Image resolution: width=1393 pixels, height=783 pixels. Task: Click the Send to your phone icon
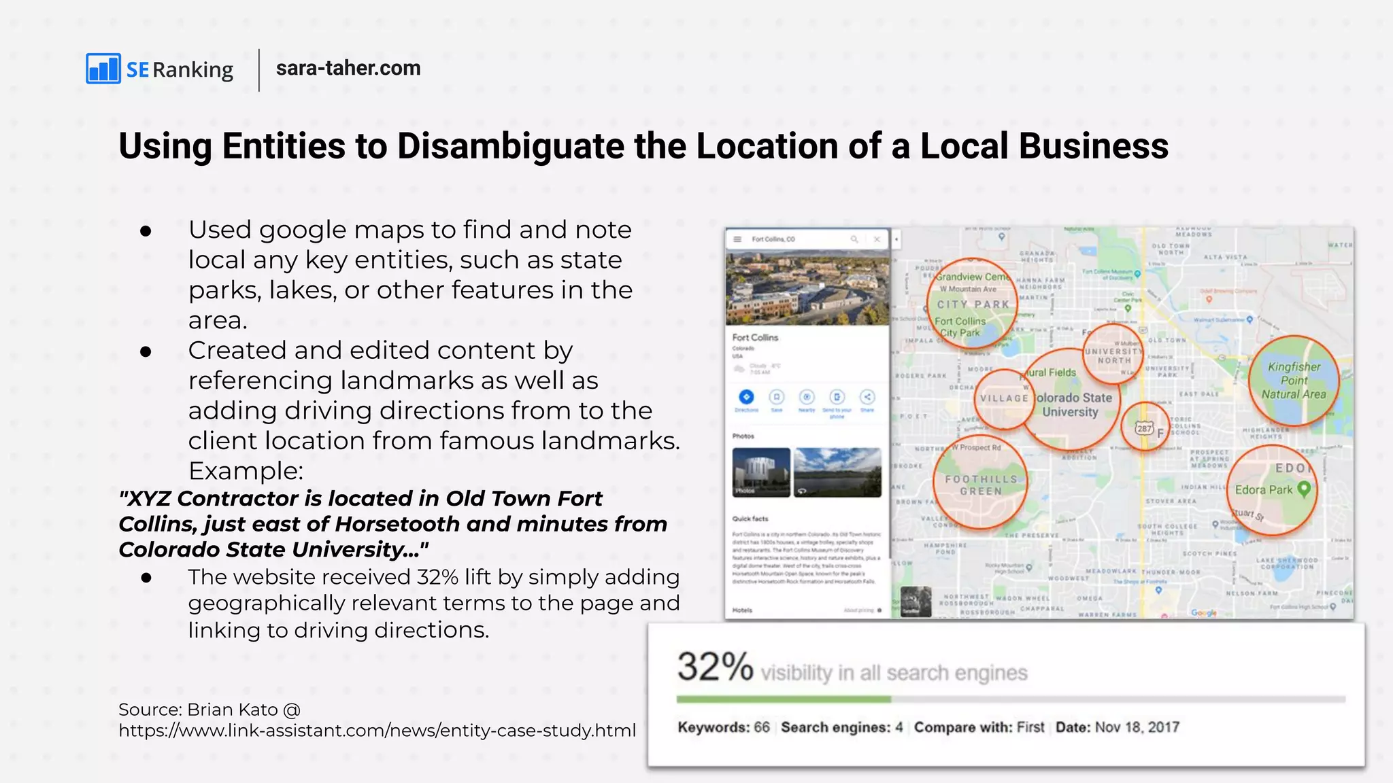(837, 398)
